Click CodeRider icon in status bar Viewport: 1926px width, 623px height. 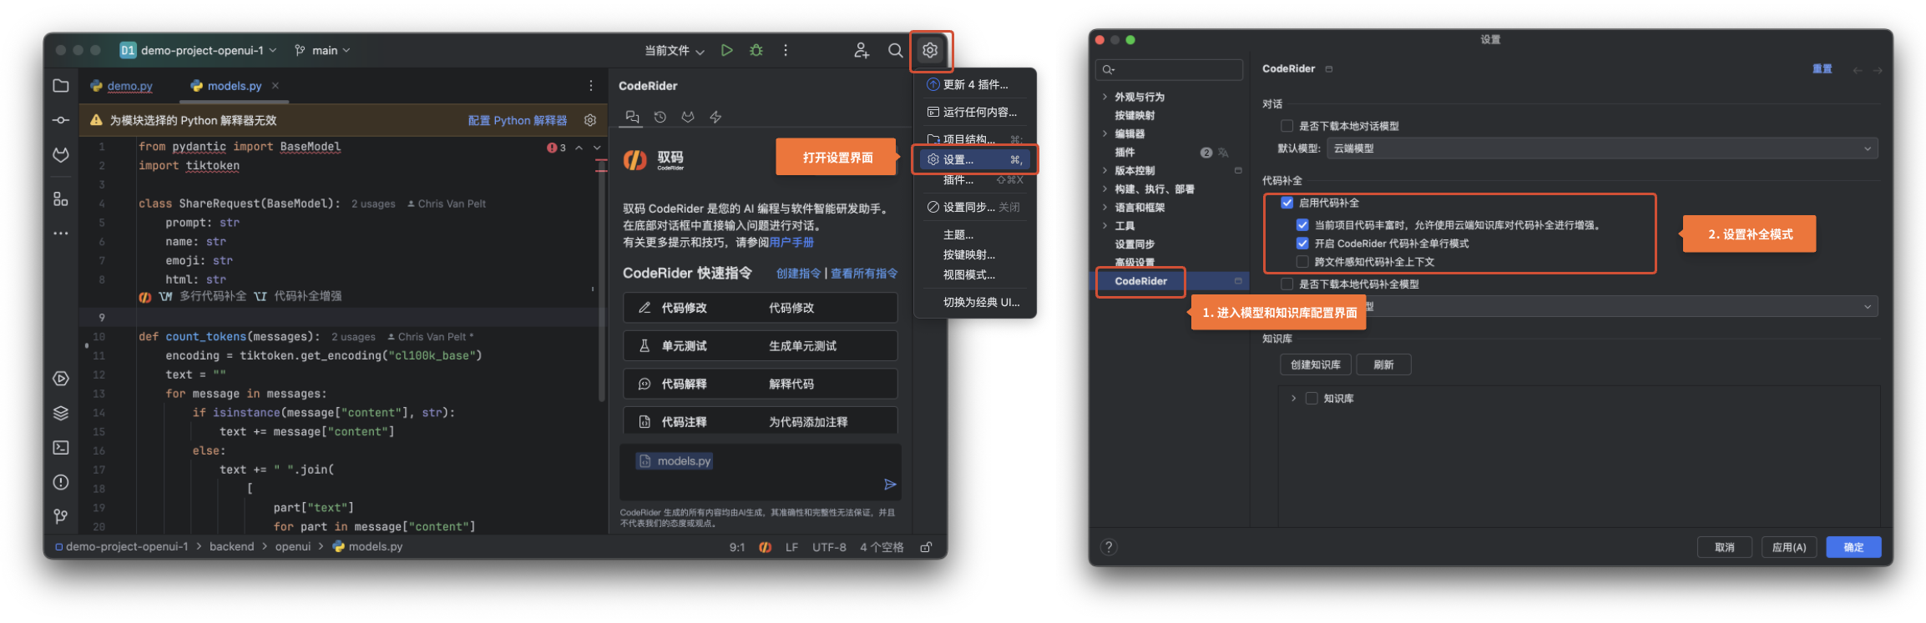(765, 547)
